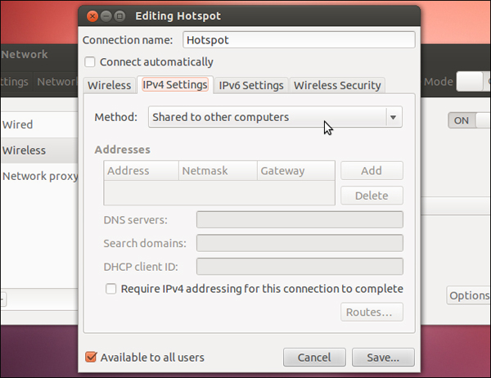
Task: Select Network proxy in sidebar
Action: (39, 176)
